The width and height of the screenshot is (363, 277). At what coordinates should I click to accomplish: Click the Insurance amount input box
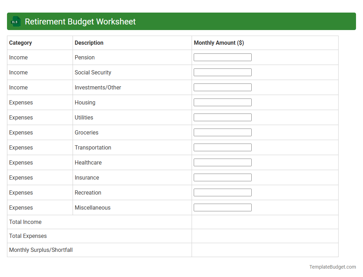222,177
